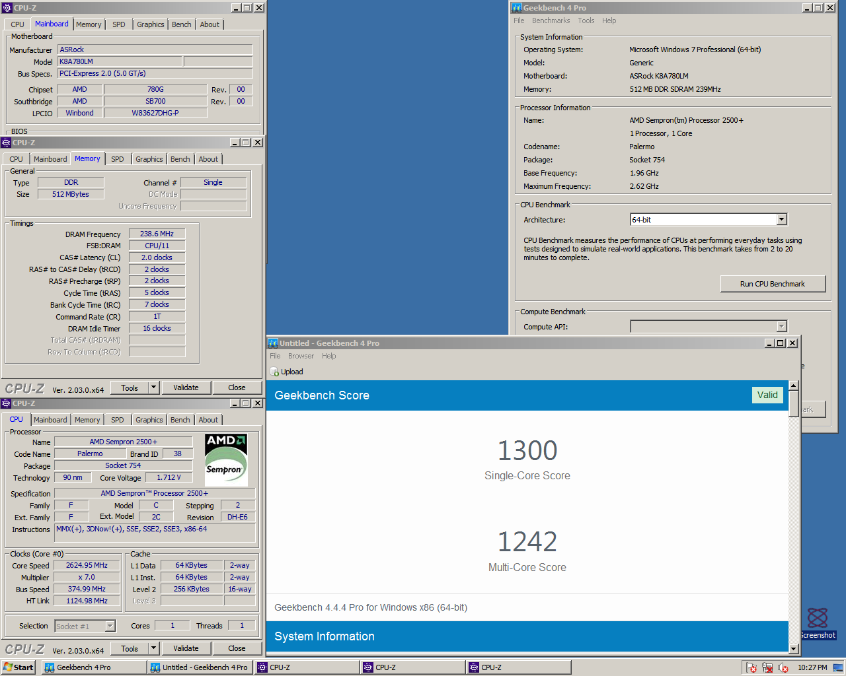The height and width of the screenshot is (676, 846).
Task: Click title icon of bottom CPU-Z CPU window
Action: click(x=7, y=403)
